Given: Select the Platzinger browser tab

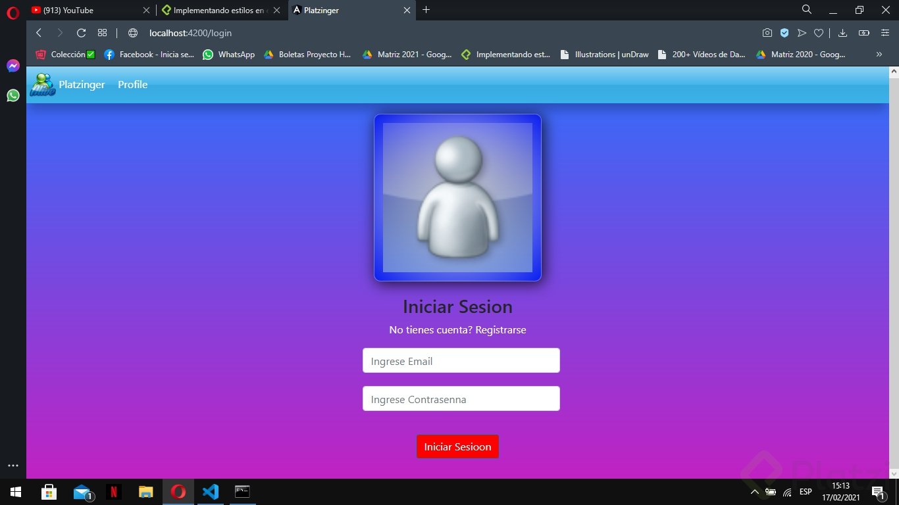Looking at the screenshot, I should (352, 10).
